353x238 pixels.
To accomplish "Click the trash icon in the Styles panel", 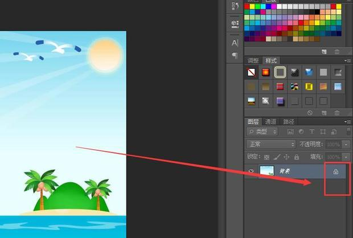I will tap(336, 113).
